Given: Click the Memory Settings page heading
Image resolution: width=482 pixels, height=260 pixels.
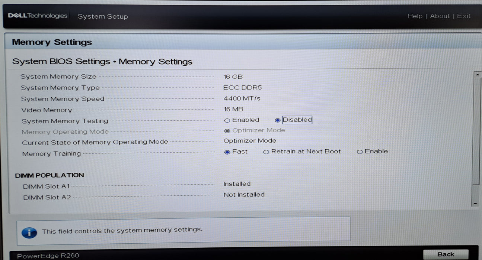Looking at the screenshot, I should [52, 42].
